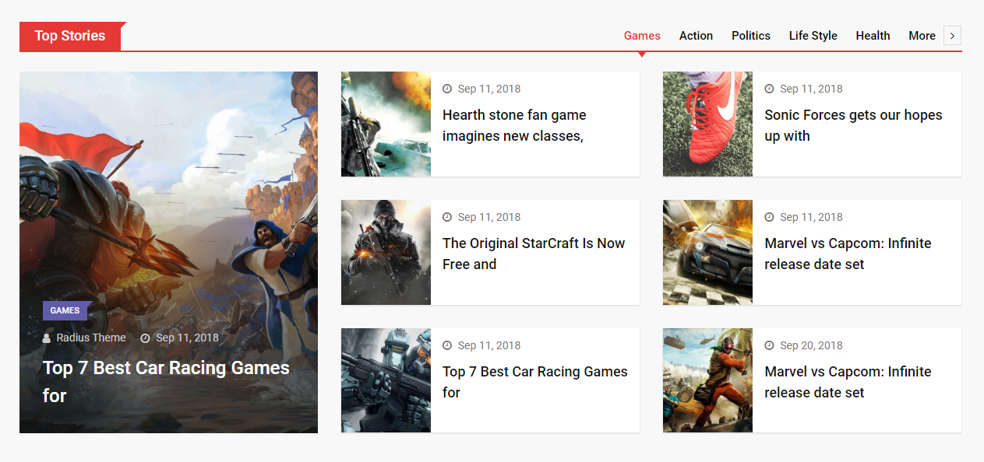Open the Sonic Forces gets our hopes article
984x462 pixels.
pos(853,125)
